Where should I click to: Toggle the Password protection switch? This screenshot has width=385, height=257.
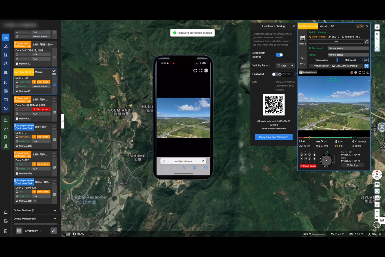click(x=275, y=74)
